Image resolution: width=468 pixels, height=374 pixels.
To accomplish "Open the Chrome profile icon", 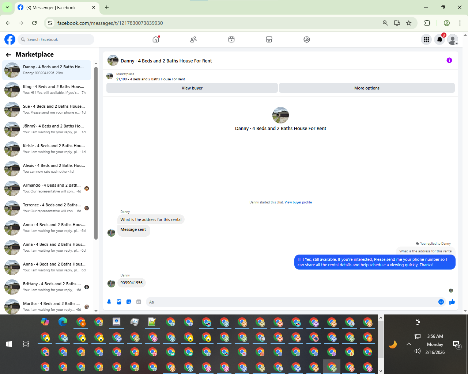I will point(447,23).
